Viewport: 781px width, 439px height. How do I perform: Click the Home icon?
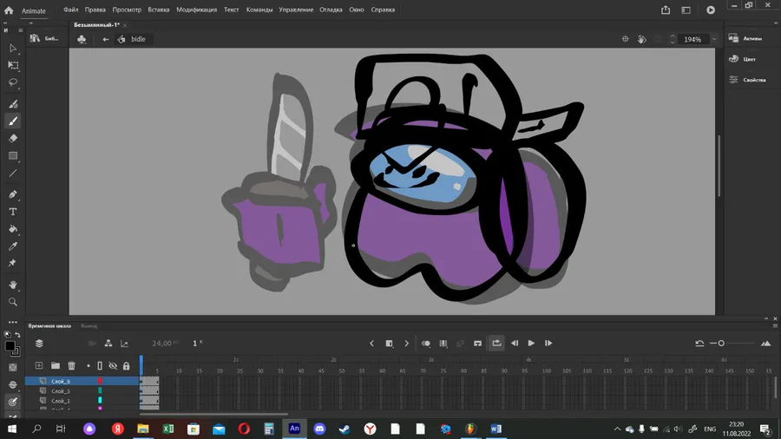[9, 10]
